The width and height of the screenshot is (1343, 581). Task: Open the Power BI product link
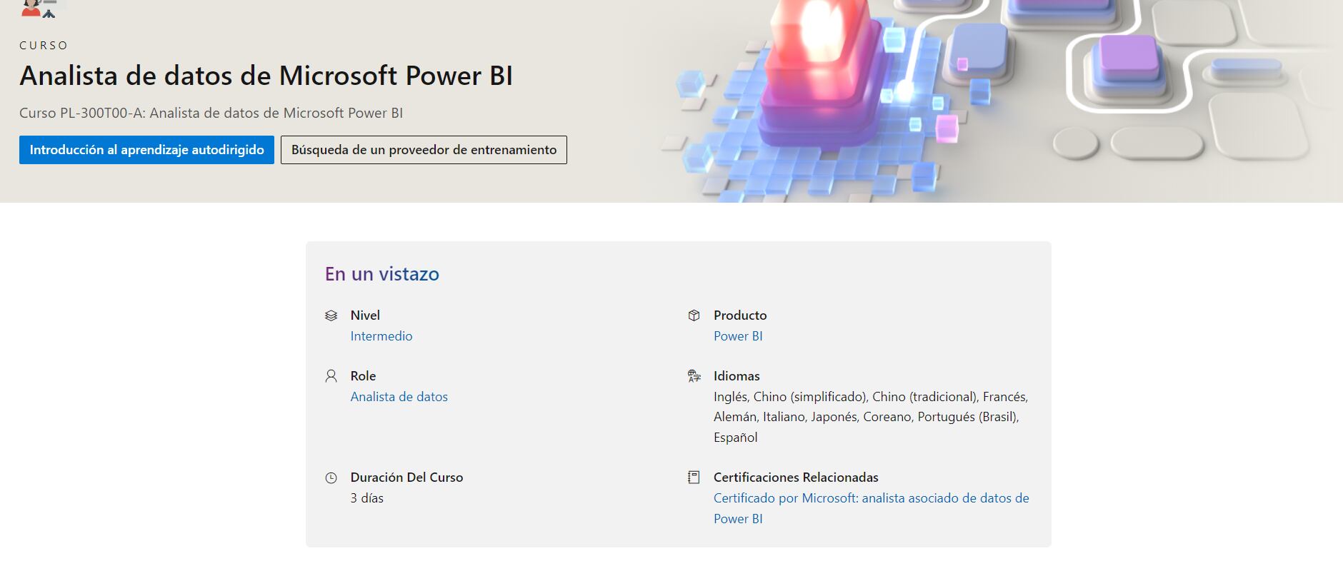pyautogui.click(x=738, y=336)
